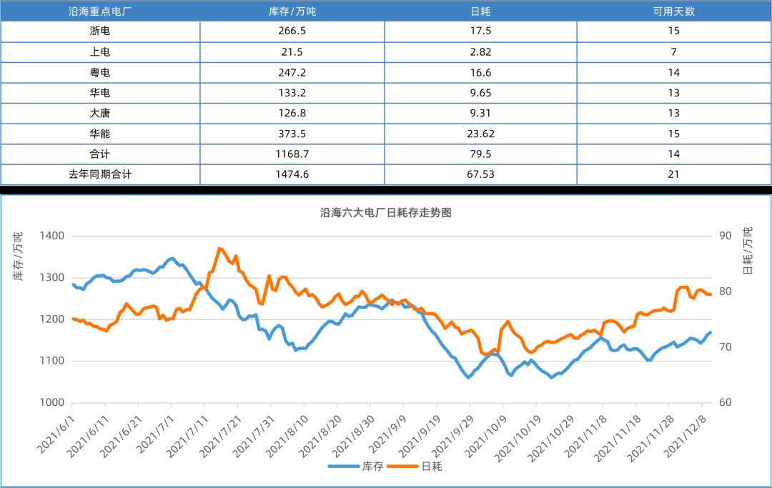Click 华能 inventory cell 373.5
This screenshot has height=488, width=772.
tap(293, 134)
